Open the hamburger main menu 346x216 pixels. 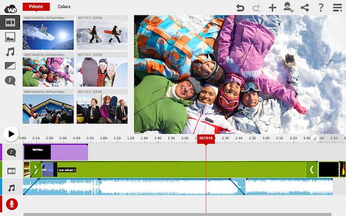point(337,8)
